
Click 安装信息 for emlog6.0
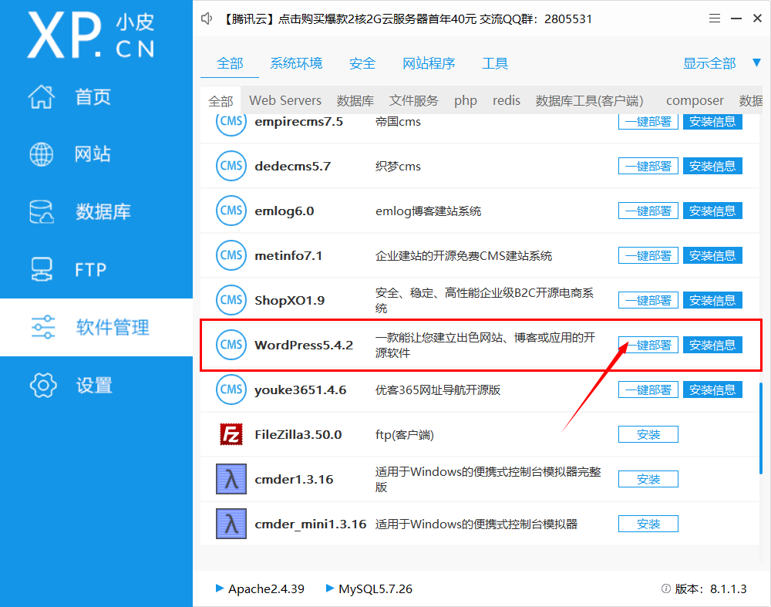pyautogui.click(x=712, y=211)
